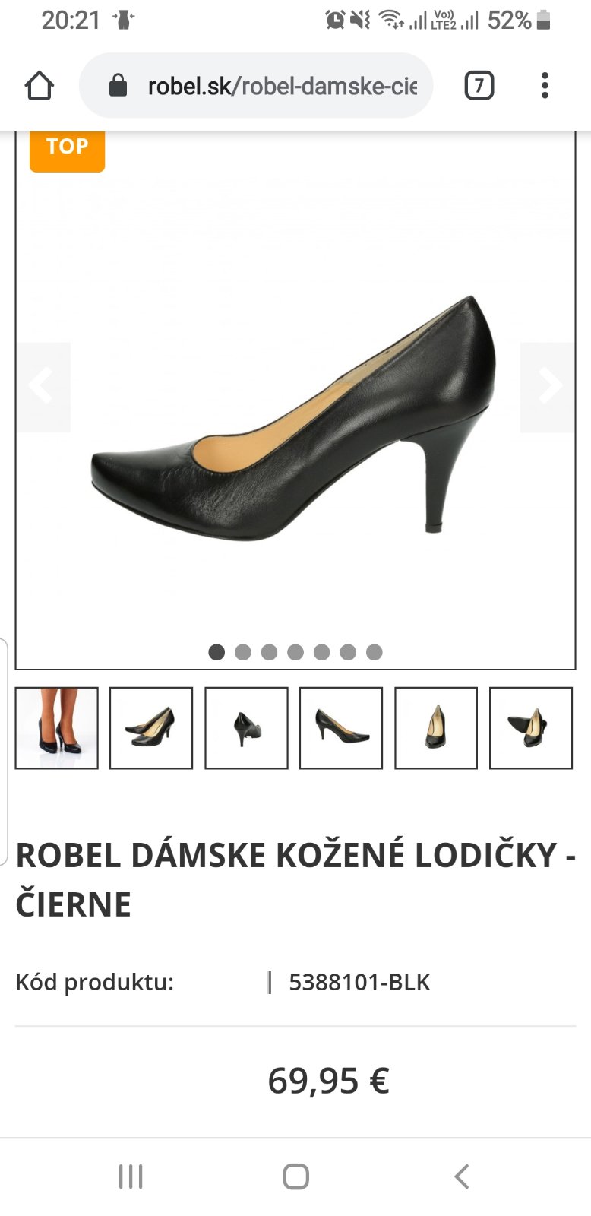Open thumbnail showing pair of pumps angled
Image resolution: width=591 pixels, height=1216 pixels.
[x=151, y=728]
